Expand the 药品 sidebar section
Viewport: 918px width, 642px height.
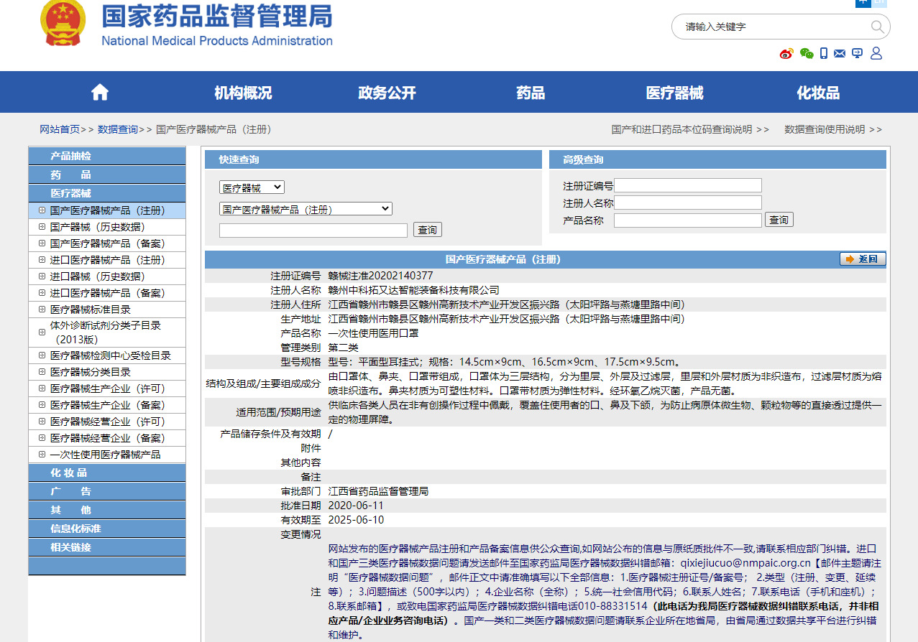tap(107, 175)
